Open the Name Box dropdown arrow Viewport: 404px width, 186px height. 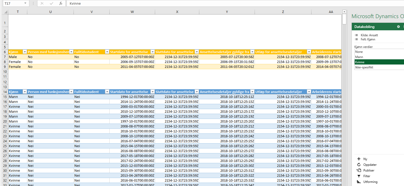click(x=25, y=3)
